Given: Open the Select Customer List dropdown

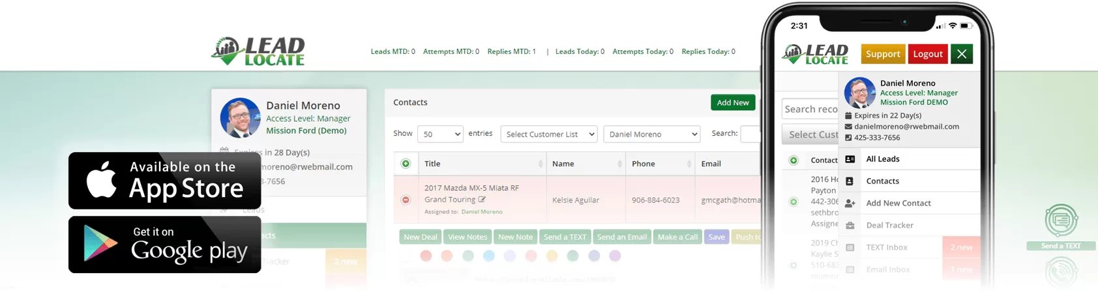Looking at the screenshot, I should [549, 134].
